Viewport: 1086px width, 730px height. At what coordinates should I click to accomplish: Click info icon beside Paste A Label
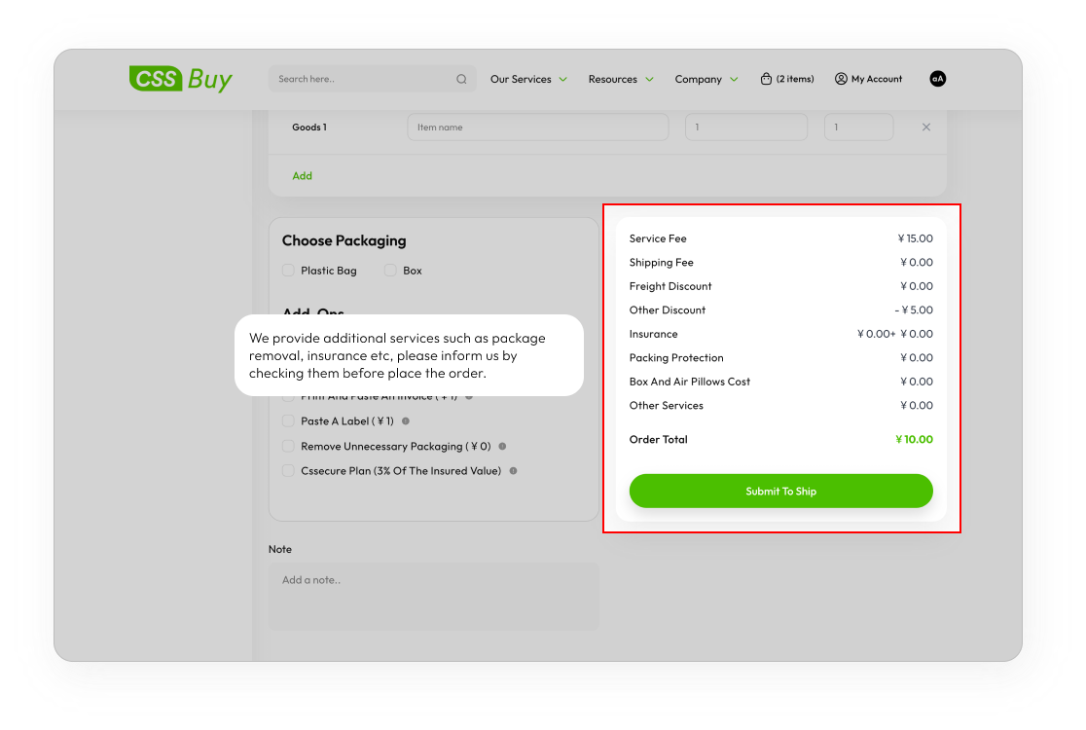(406, 421)
